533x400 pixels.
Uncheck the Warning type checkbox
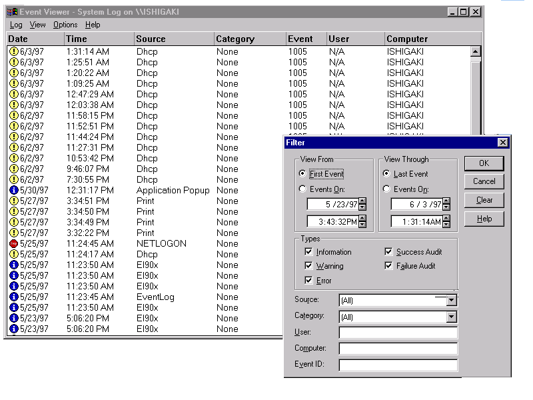pyautogui.click(x=308, y=265)
